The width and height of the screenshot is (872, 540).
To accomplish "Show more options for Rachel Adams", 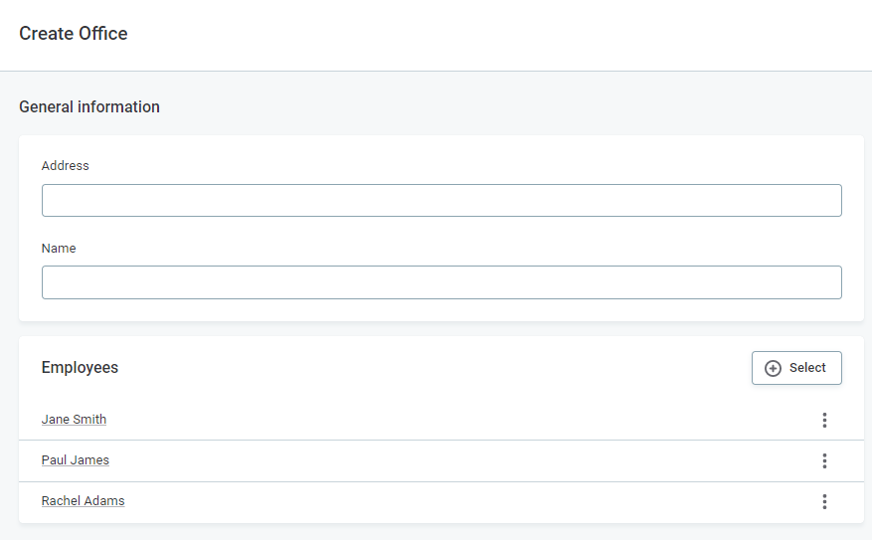I will pyautogui.click(x=824, y=501).
